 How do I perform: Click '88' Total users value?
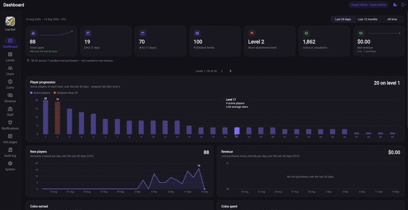(32, 41)
